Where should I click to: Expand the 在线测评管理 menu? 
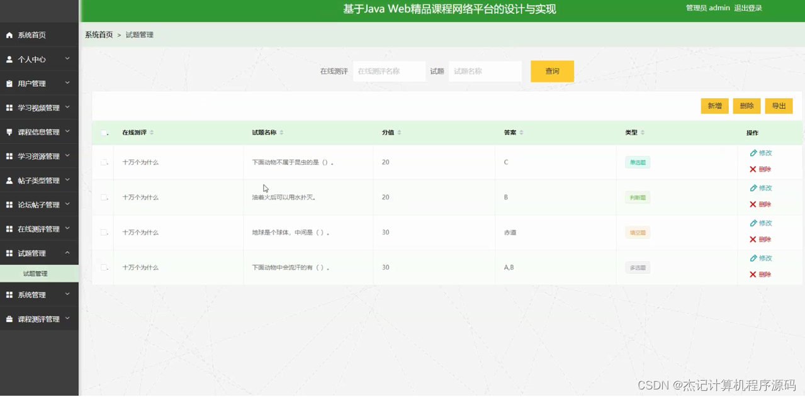[39, 228]
